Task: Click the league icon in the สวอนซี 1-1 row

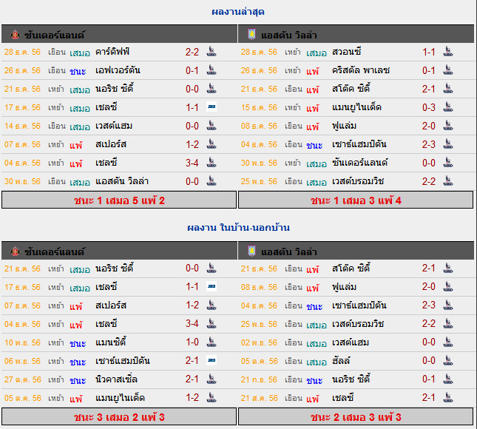Action: (x=448, y=52)
